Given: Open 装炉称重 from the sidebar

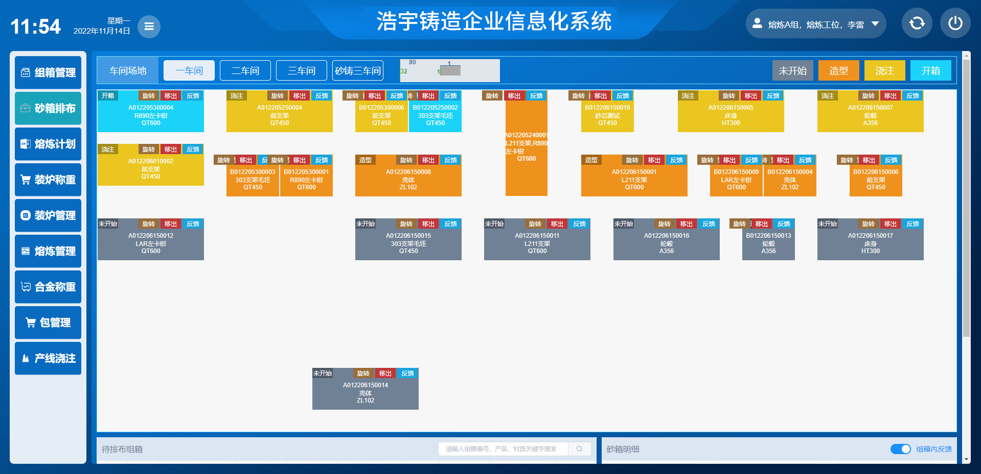Looking at the screenshot, I should pyautogui.click(x=48, y=180).
